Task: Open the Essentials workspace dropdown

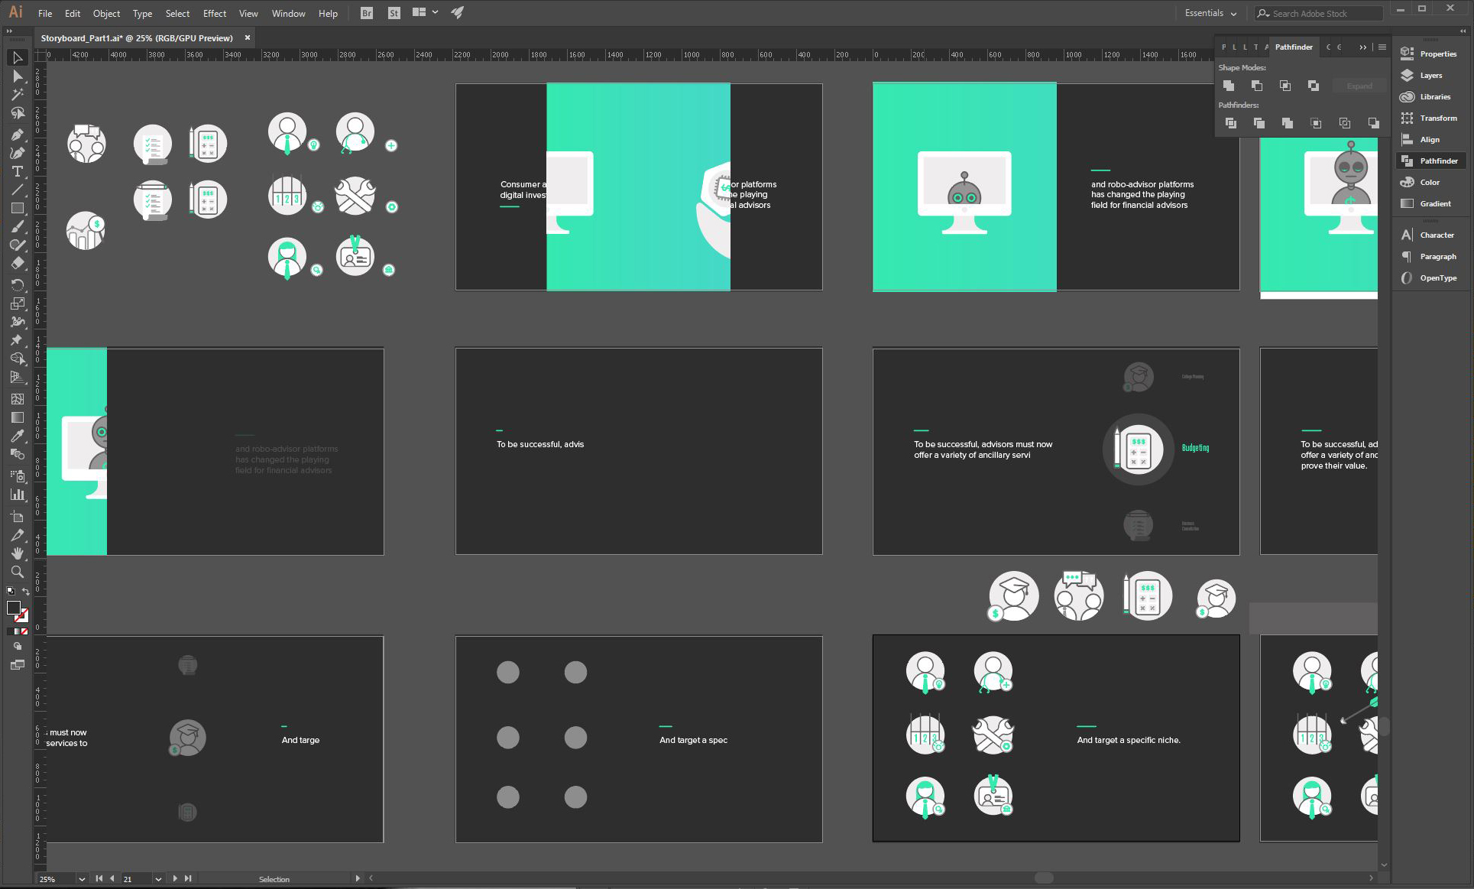Action: [1210, 13]
